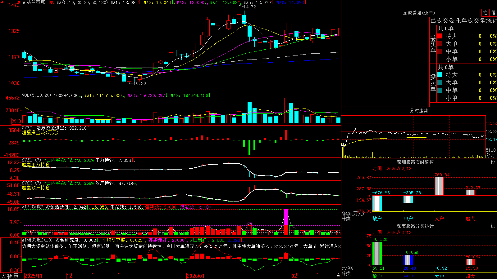
Task: Click the 46672 volume axis value
Action: [13, 98]
